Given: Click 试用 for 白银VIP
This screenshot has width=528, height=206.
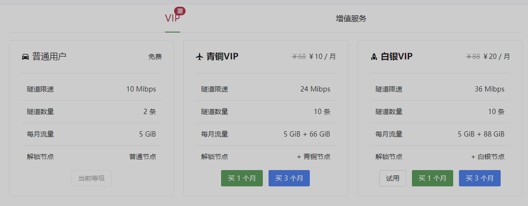Looking at the screenshot, I should [x=393, y=178].
